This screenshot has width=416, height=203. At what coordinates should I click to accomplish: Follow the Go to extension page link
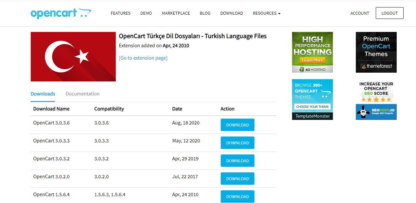(143, 58)
